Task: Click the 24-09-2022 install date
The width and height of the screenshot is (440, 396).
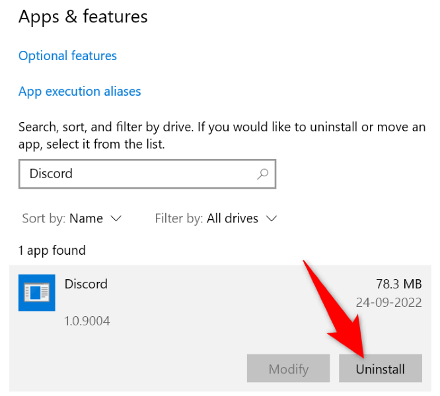Action: point(390,302)
